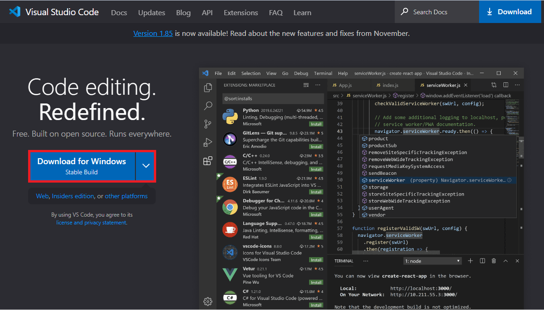Open Updates in top navigation

coord(152,12)
